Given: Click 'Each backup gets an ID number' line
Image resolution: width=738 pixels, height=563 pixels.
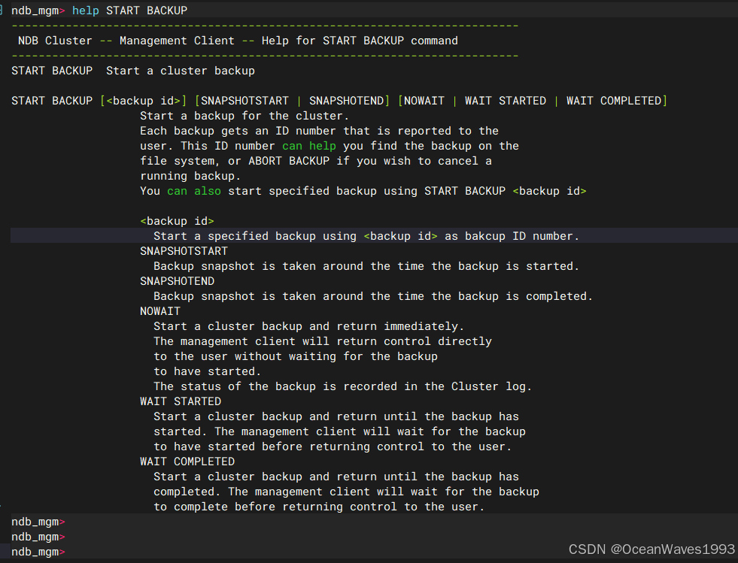Looking at the screenshot, I should [320, 131].
